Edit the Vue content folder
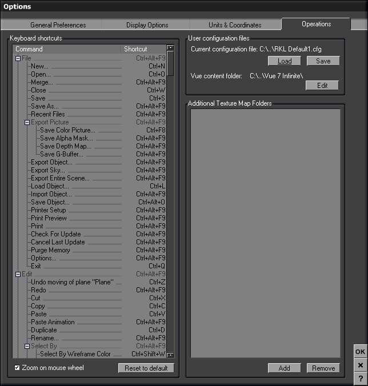This screenshot has width=368, height=386. (x=322, y=86)
